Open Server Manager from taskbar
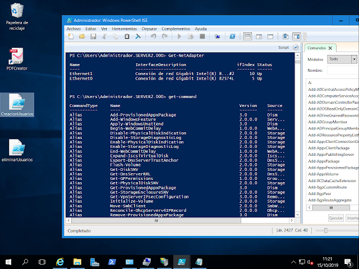359x269 pixels. click(95, 262)
